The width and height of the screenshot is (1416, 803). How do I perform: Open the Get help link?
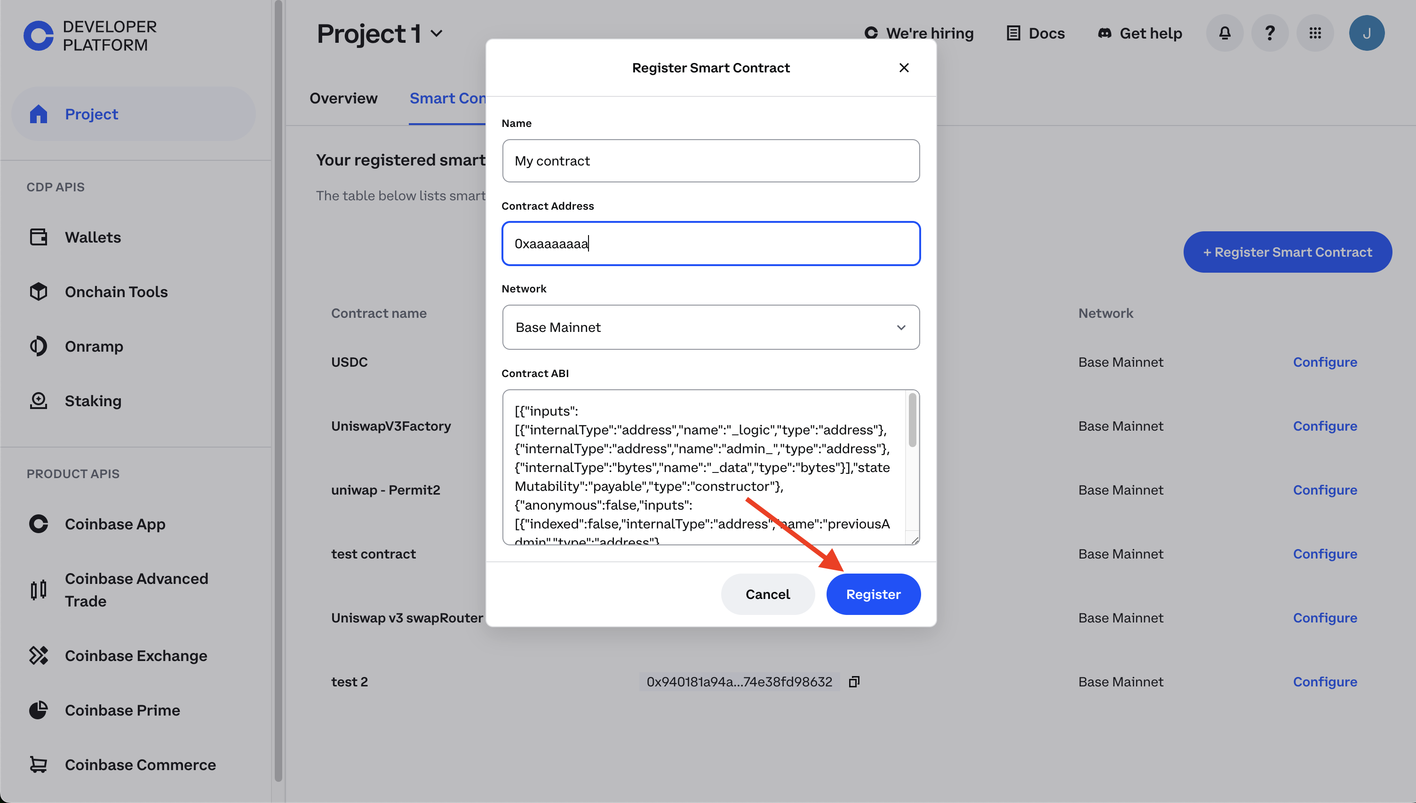click(x=1139, y=33)
